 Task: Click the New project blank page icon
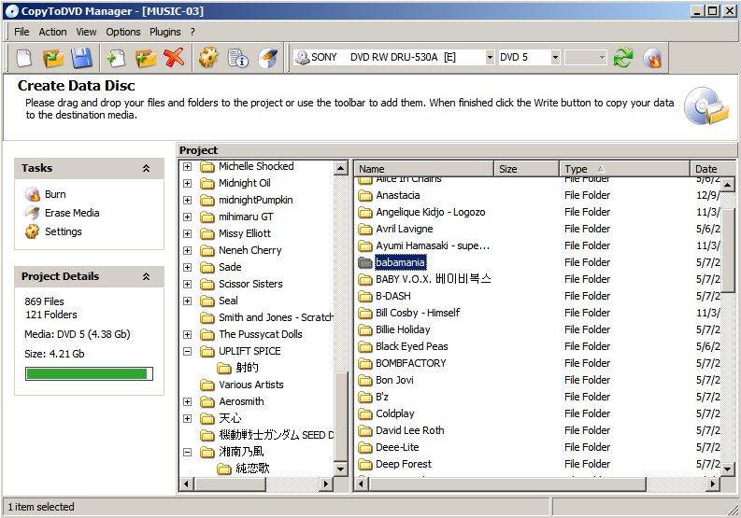click(24, 58)
